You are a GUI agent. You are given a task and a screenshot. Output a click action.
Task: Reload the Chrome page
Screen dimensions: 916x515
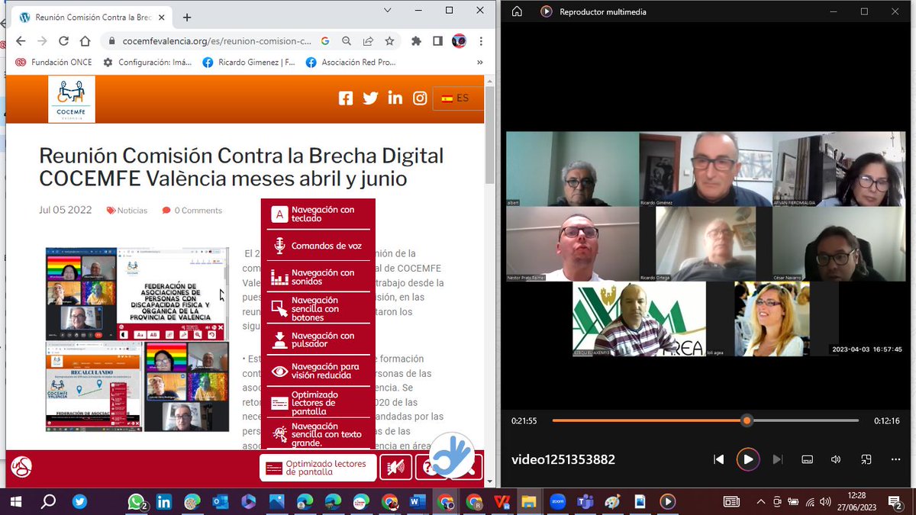click(x=63, y=41)
